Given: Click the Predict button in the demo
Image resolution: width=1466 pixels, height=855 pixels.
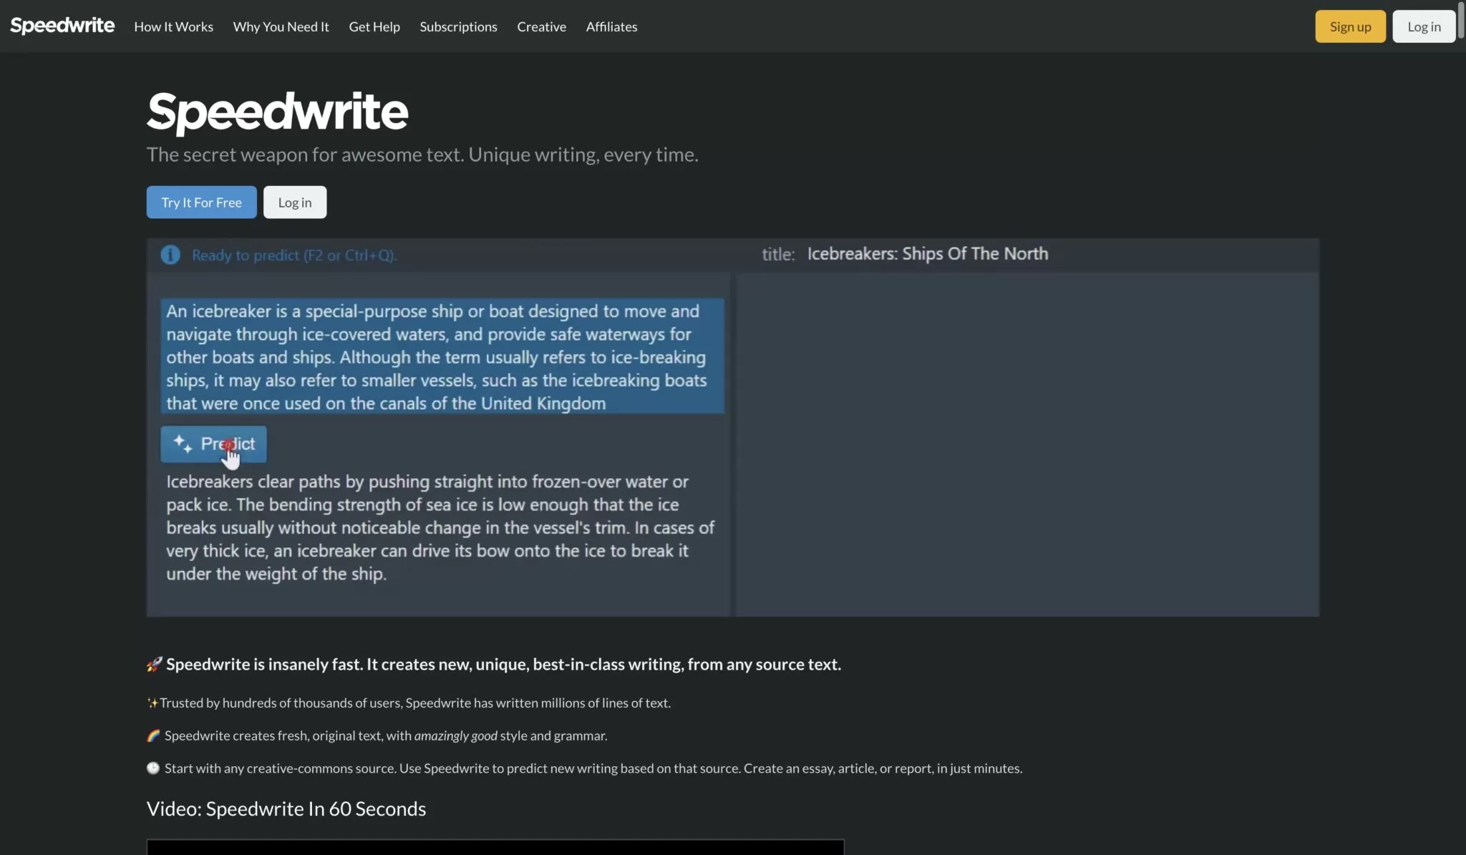Looking at the screenshot, I should pos(213,444).
